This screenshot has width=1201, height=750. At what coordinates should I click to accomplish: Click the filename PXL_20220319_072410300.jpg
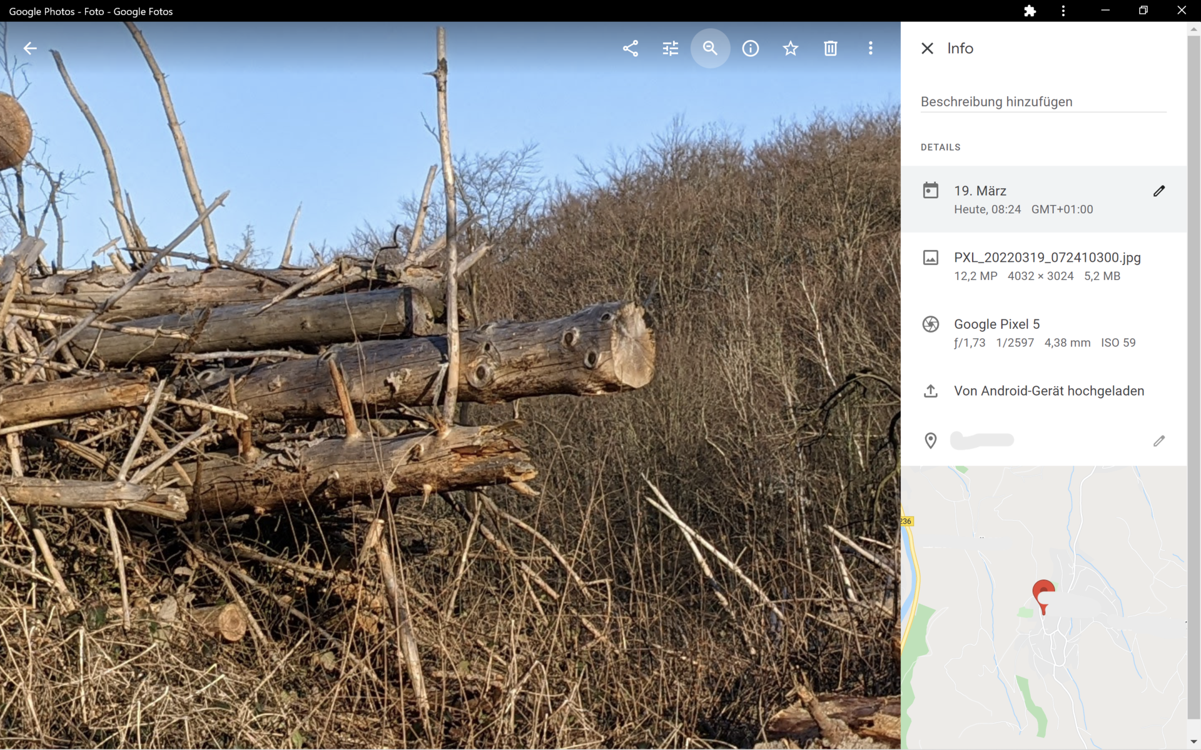click(x=1047, y=257)
